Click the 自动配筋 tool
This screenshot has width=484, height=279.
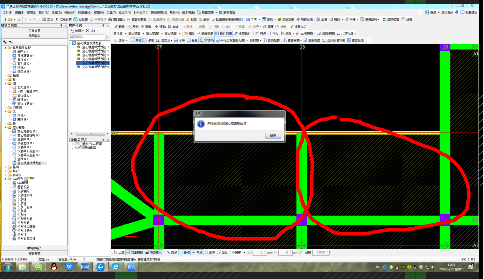coord(271,40)
